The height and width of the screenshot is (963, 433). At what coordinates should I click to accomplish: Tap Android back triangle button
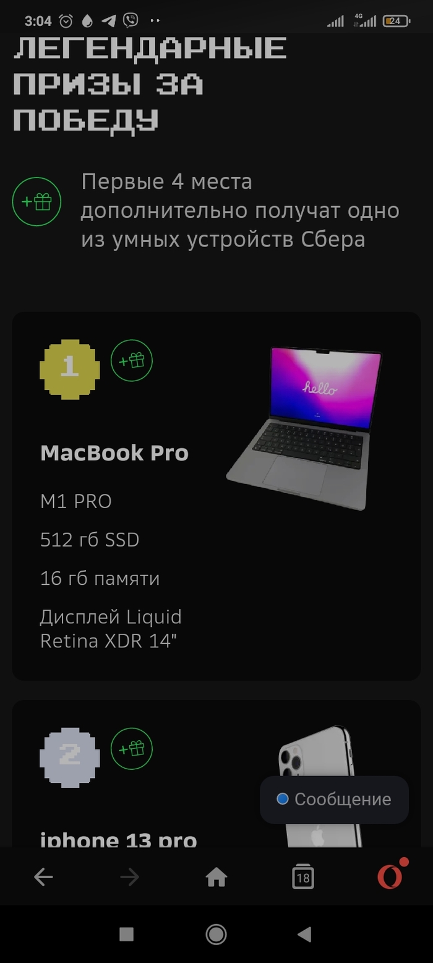click(x=304, y=935)
